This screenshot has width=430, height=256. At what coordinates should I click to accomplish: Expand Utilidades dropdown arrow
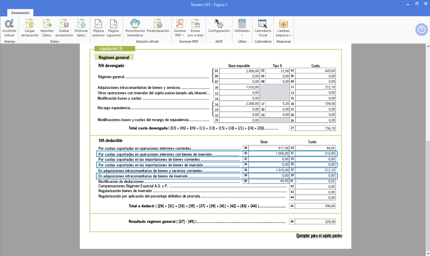[242, 36]
